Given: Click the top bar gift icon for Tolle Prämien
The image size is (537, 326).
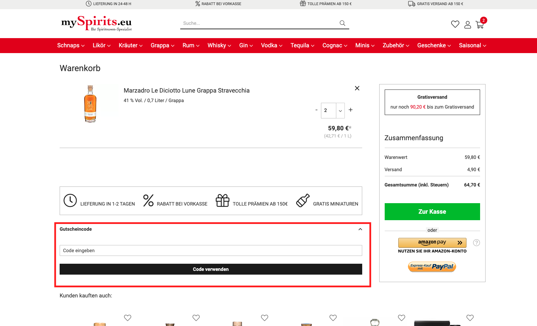Looking at the screenshot, I should click(303, 3).
